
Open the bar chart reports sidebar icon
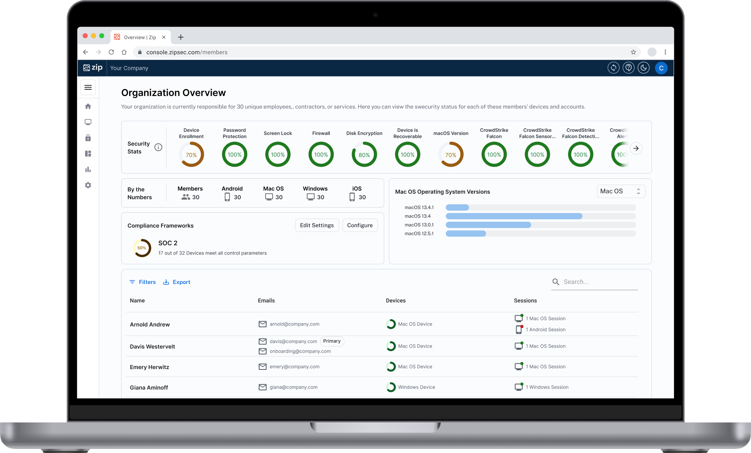point(88,169)
